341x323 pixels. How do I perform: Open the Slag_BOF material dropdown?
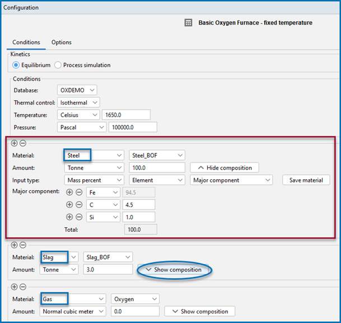[108, 257]
